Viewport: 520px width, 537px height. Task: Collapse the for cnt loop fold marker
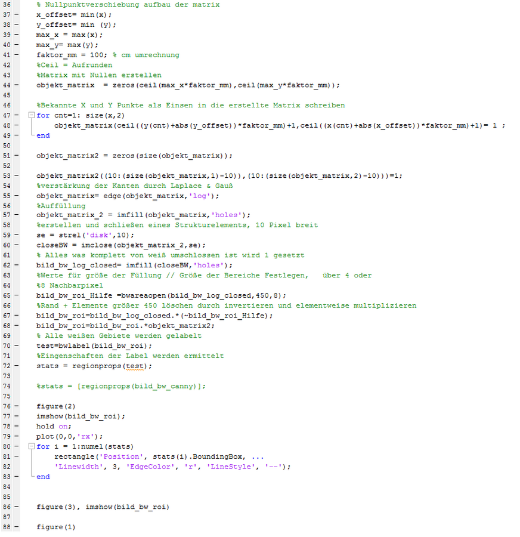31,116
